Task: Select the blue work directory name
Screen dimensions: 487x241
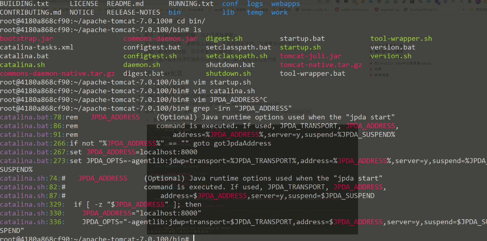Action: coord(279,12)
